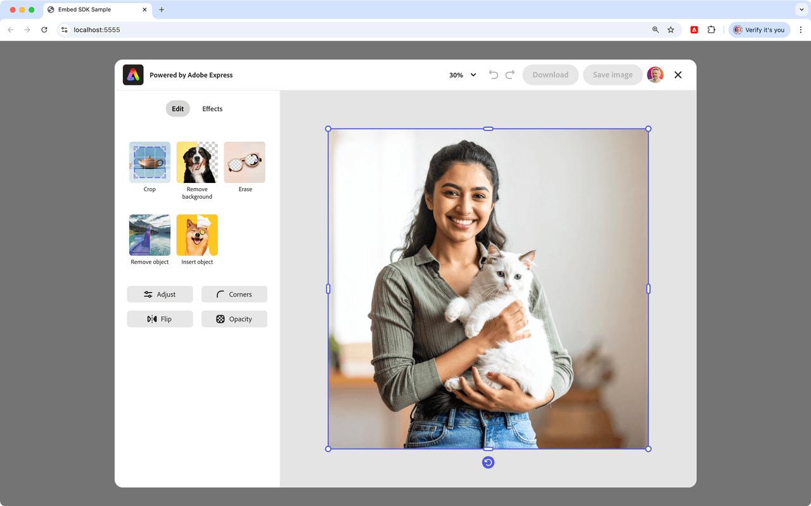Open the Corners option
Viewport: 811px width, 506px height.
pos(234,294)
